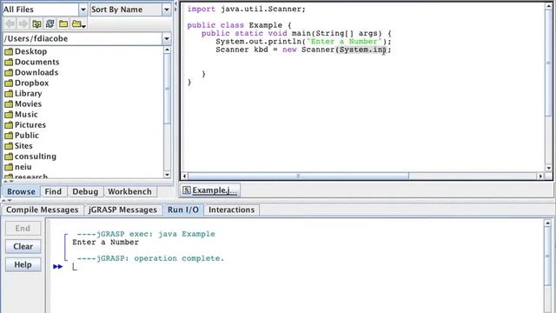Viewport: 556px width, 313px height.
Task: Click the forward arrow in file browser
Action: [x=23, y=23]
